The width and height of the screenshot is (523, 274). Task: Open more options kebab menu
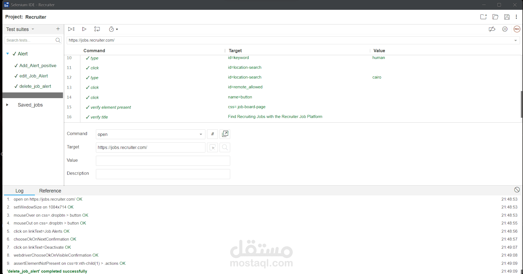point(516,17)
